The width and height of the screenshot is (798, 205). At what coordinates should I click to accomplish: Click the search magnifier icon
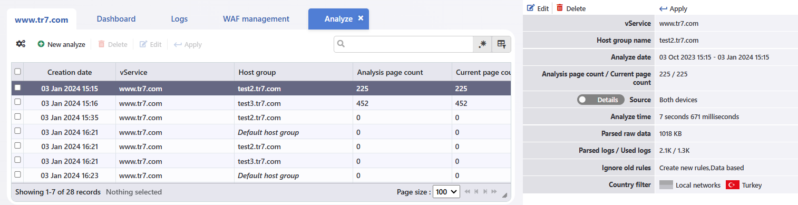(x=341, y=44)
